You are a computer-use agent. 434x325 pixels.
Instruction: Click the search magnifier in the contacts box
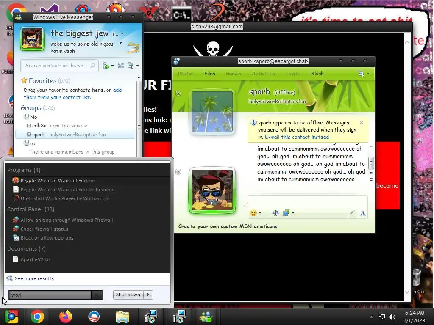(x=93, y=66)
